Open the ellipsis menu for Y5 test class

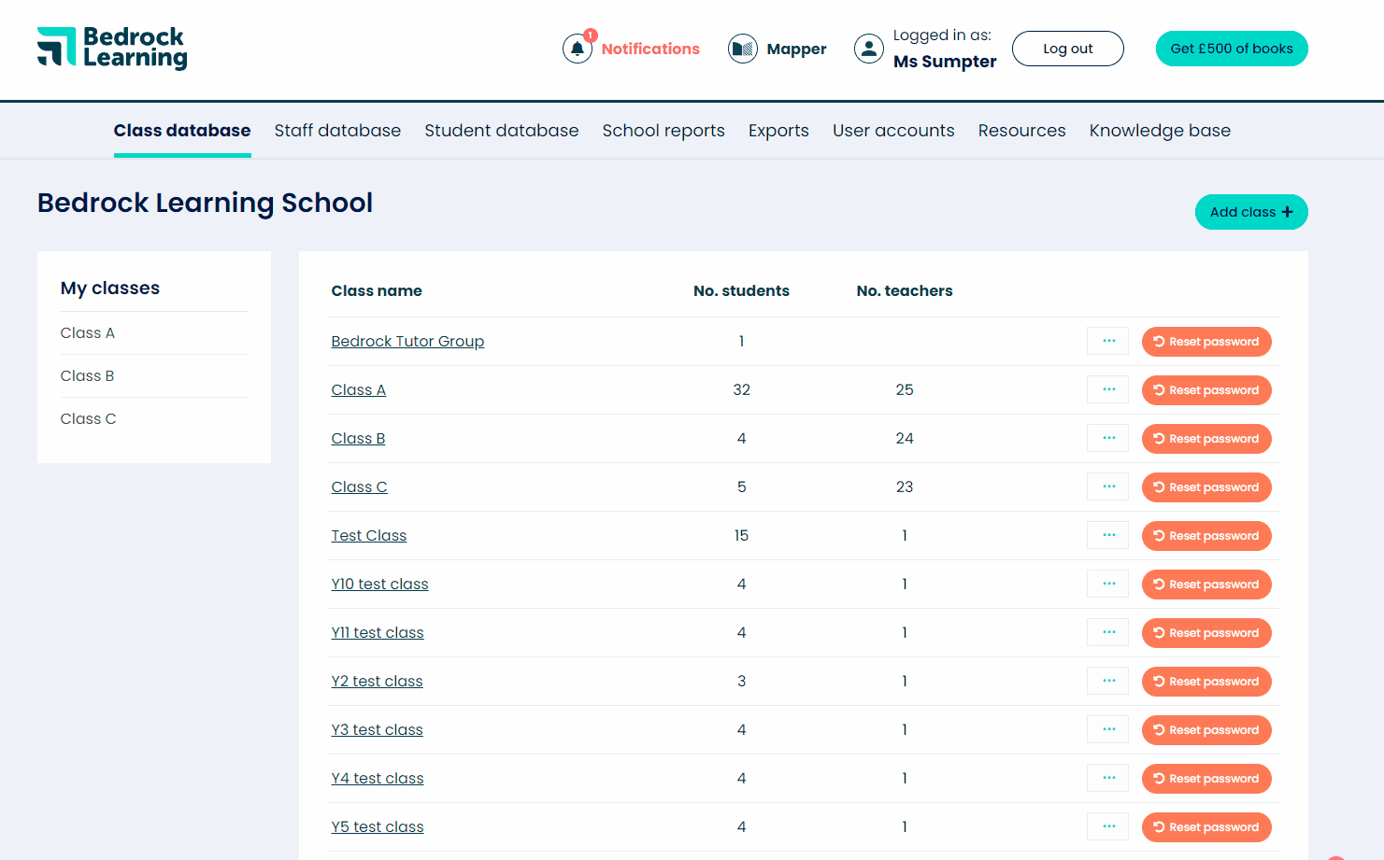pyautogui.click(x=1107, y=826)
